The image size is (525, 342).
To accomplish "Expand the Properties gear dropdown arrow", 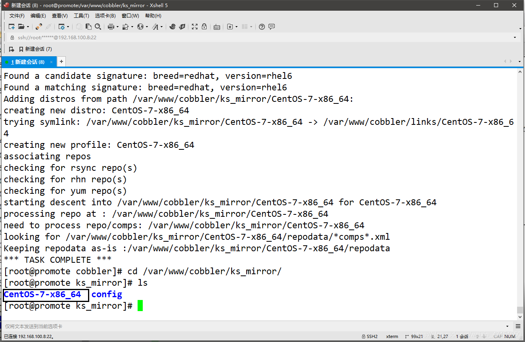I will tap(68, 27).
